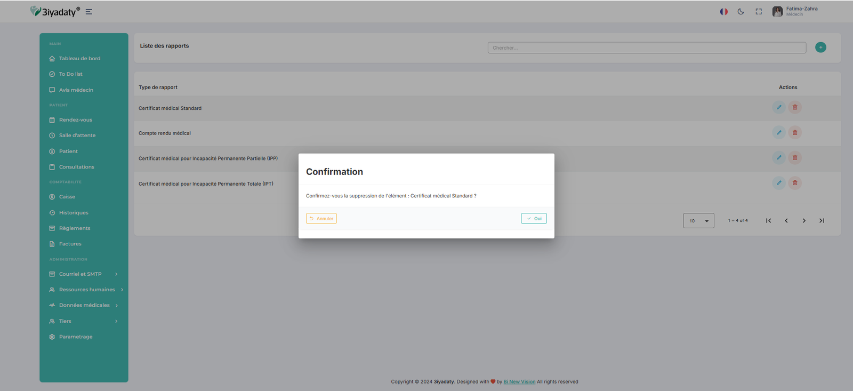Click the Chercher search field
This screenshot has width=853, height=391.
click(x=646, y=48)
